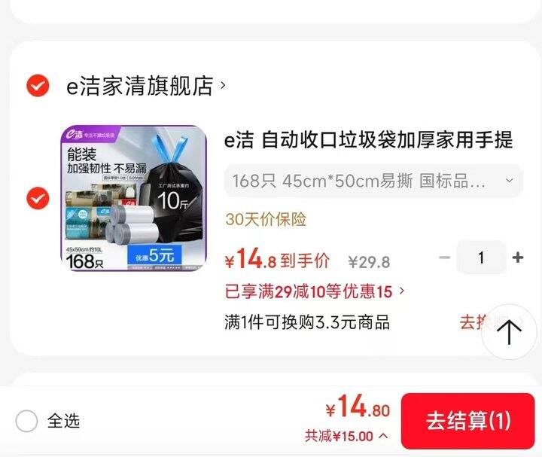The image size is (542, 457).
Task: Open the e洁家清旗舰店 store chevron
Action: click(x=223, y=85)
